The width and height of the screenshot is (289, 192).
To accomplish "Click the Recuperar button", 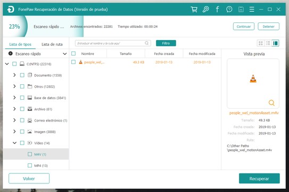I will pos(259,179).
